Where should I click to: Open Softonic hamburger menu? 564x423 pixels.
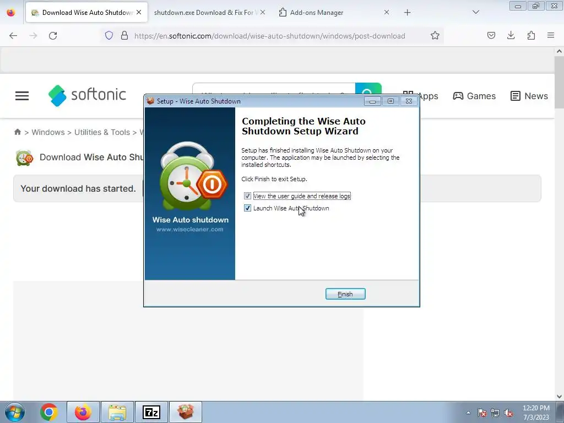click(22, 96)
